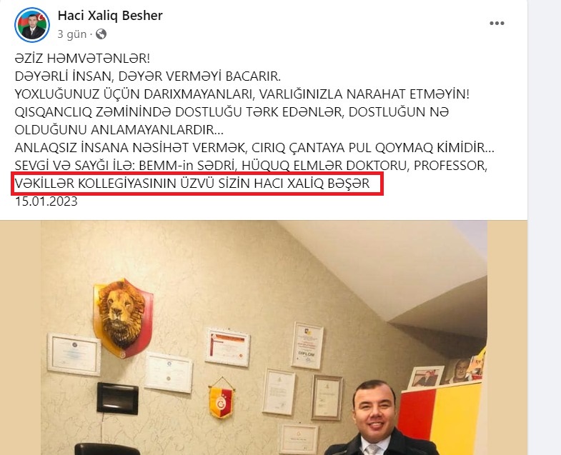Click the framed portrait photo on shelf
This screenshot has width=561, height=455.
click(x=426, y=378)
